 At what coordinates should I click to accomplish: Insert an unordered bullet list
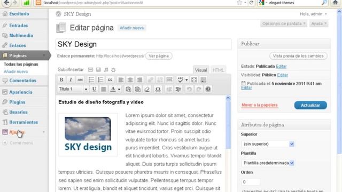(91, 79)
